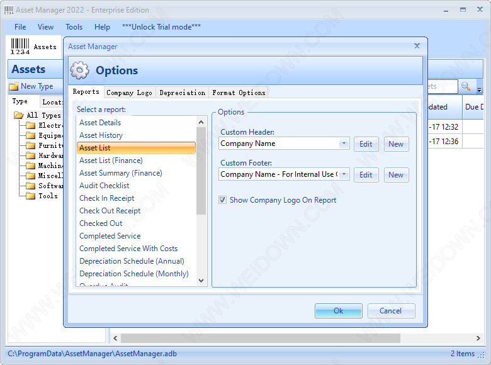491x365 pixels.
Task: Click the 2 Items status text
Action: (463, 354)
